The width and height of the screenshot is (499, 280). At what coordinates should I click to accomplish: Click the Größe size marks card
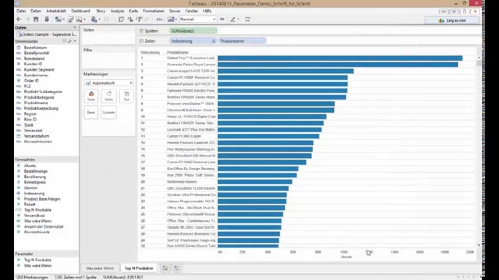[x=109, y=96]
